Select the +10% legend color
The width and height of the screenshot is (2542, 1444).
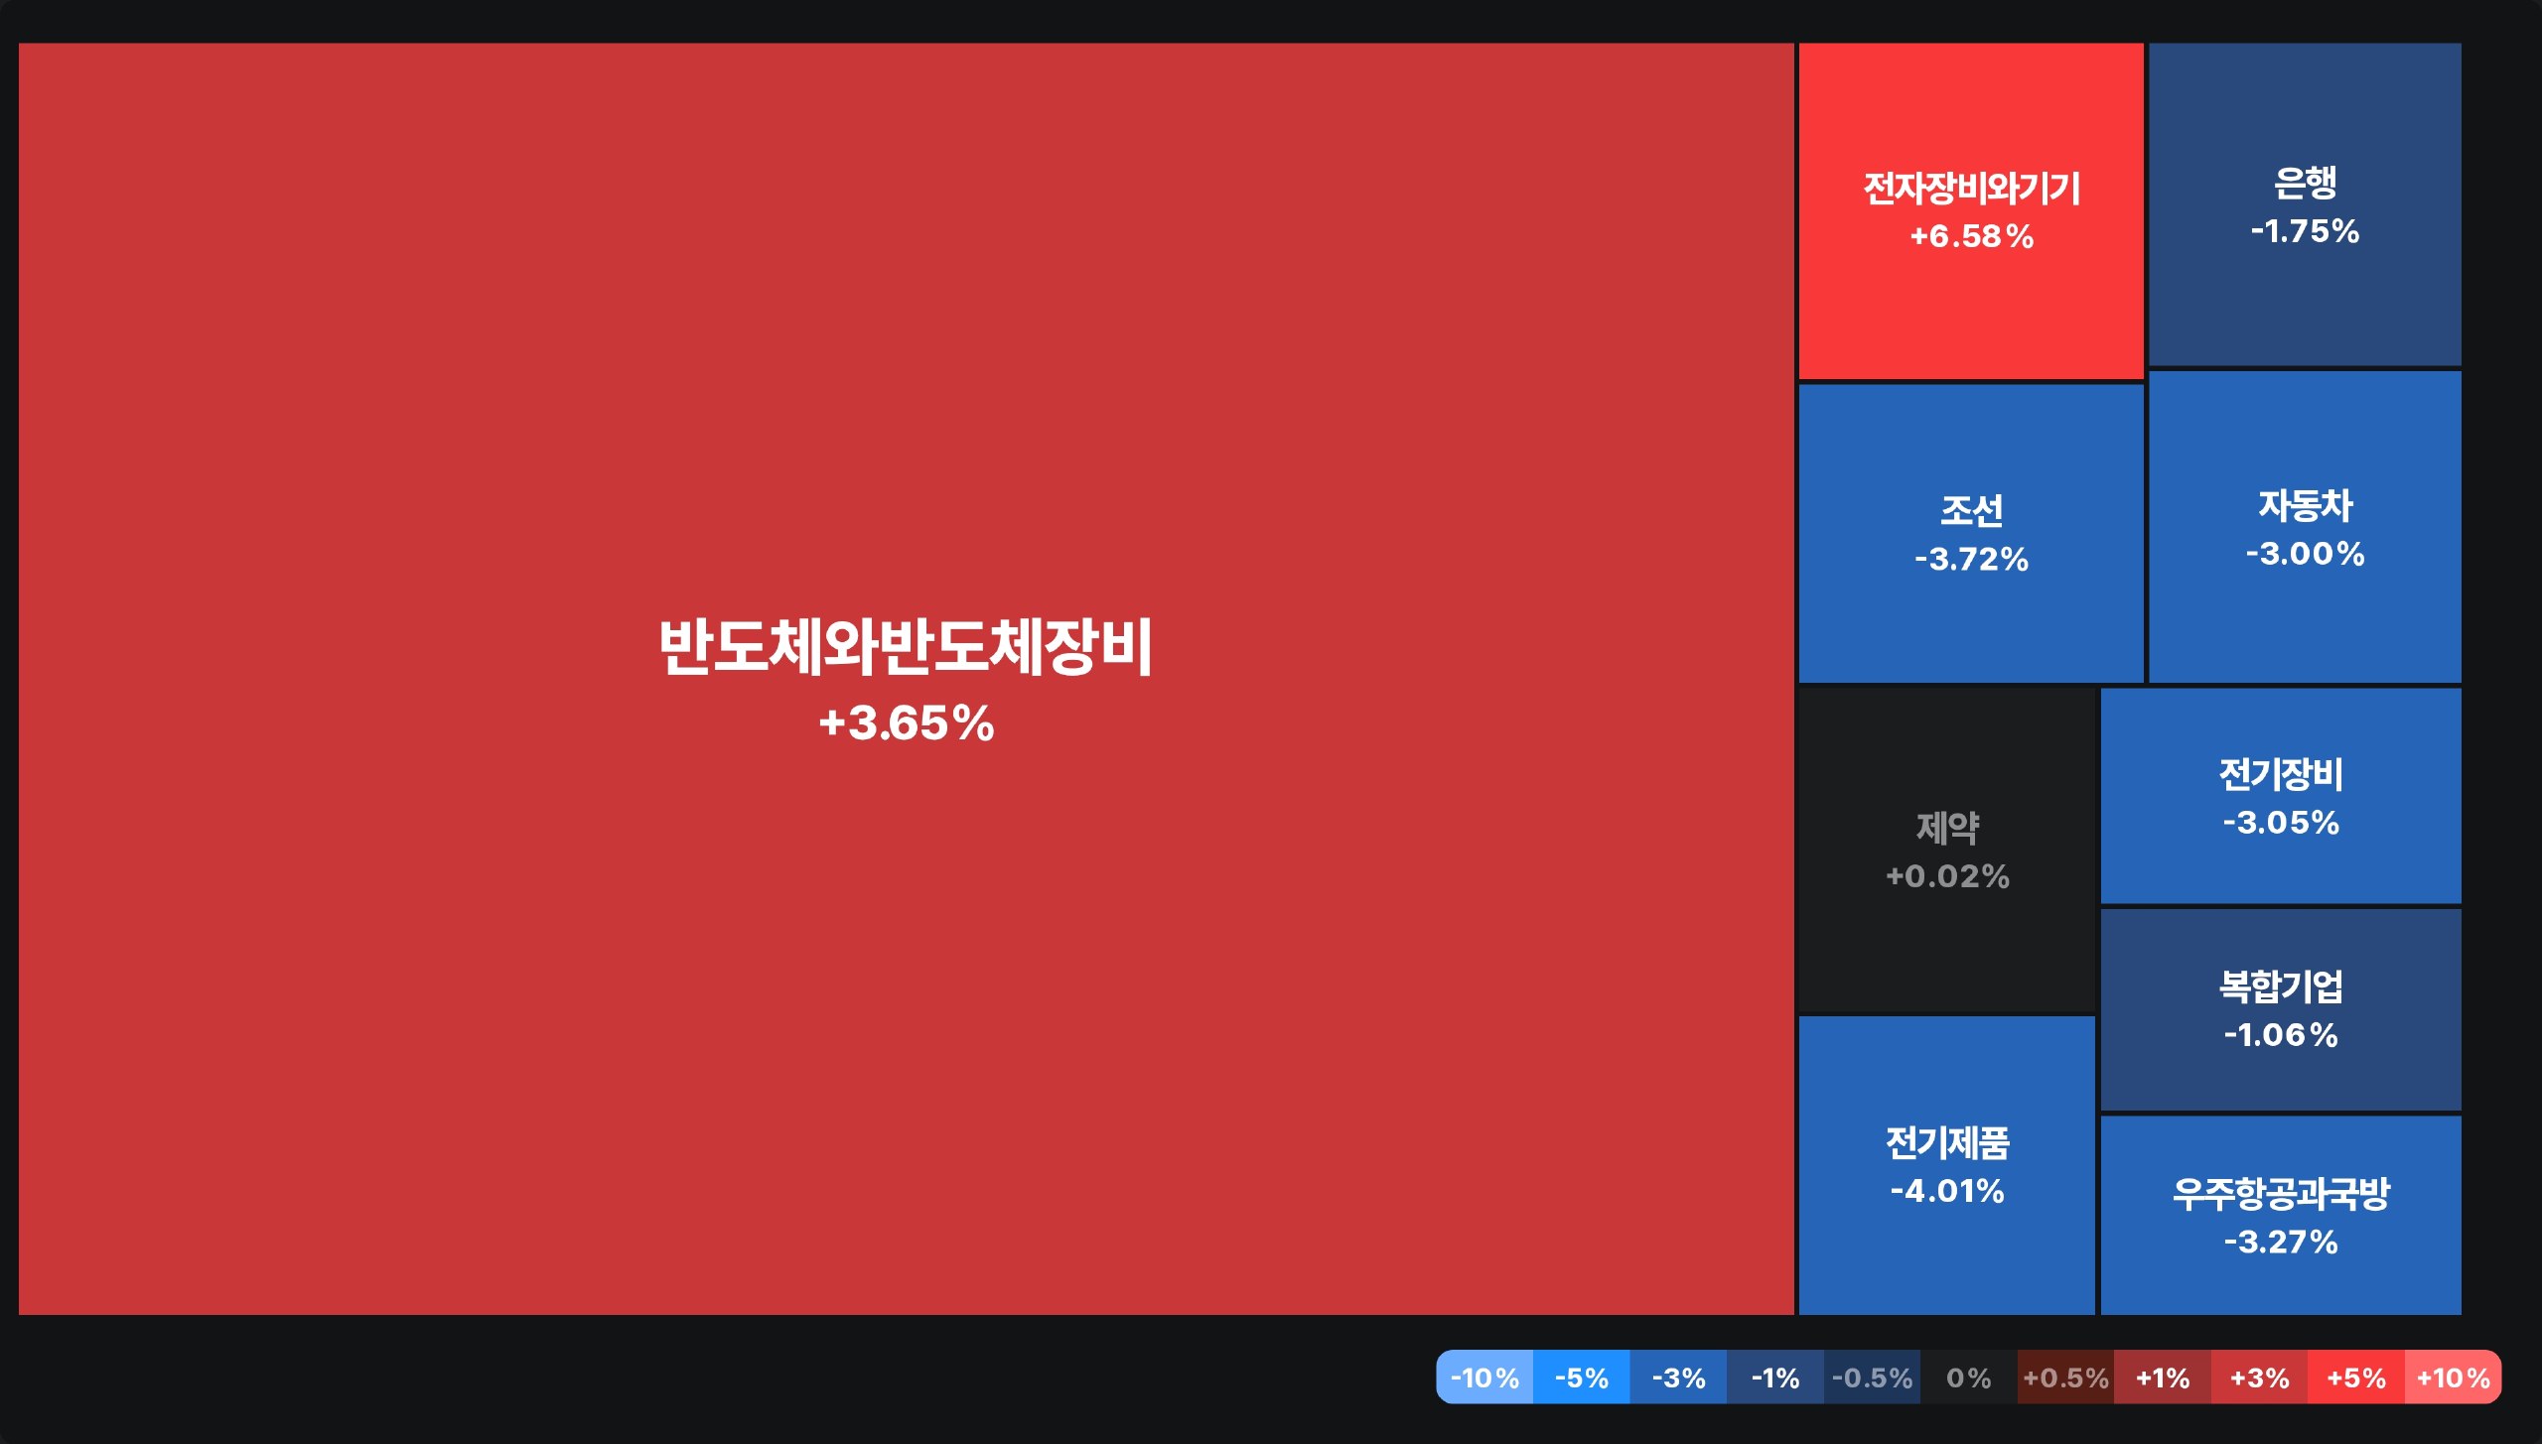2453,1377
